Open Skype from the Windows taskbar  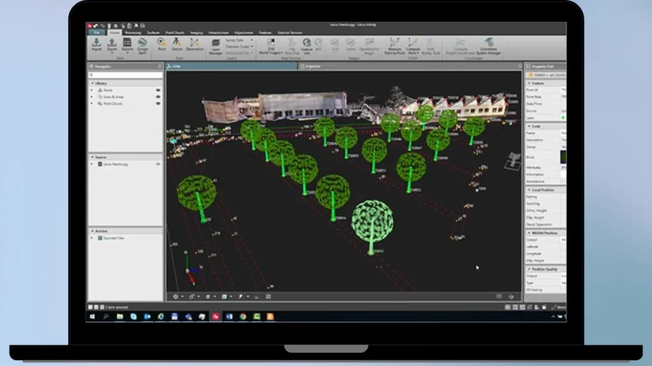134,316
